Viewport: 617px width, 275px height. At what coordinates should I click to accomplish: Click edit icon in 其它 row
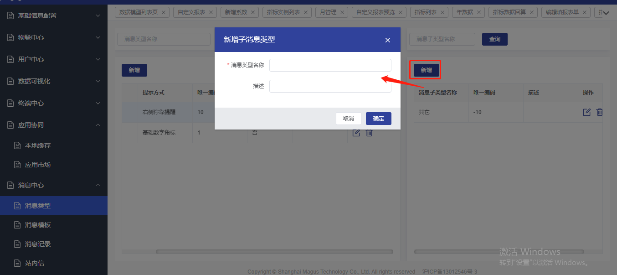coord(587,112)
